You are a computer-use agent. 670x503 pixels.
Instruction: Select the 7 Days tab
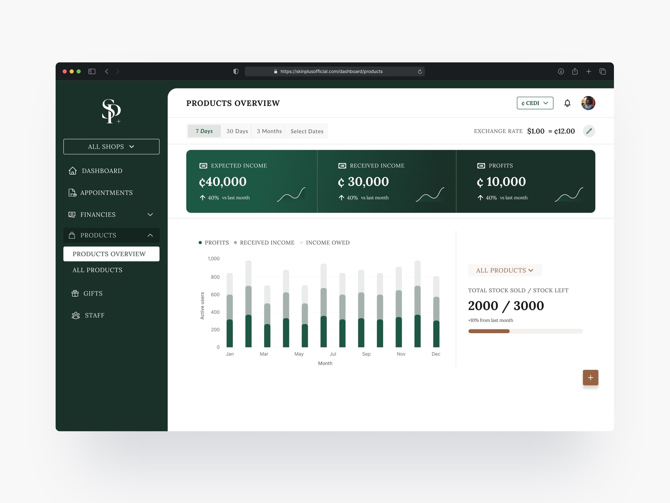[x=204, y=131]
